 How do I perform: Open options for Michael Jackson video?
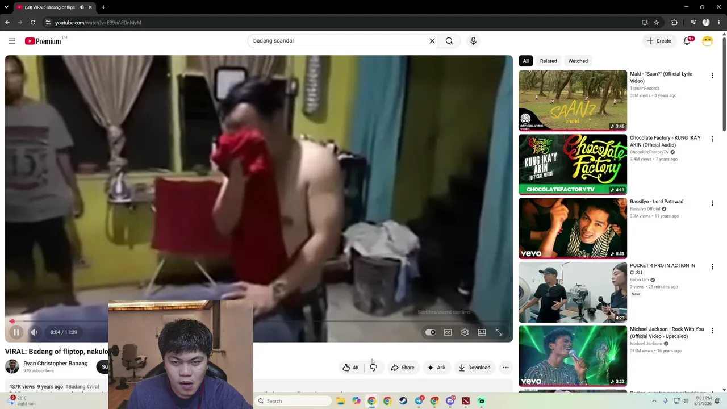[x=712, y=331]
